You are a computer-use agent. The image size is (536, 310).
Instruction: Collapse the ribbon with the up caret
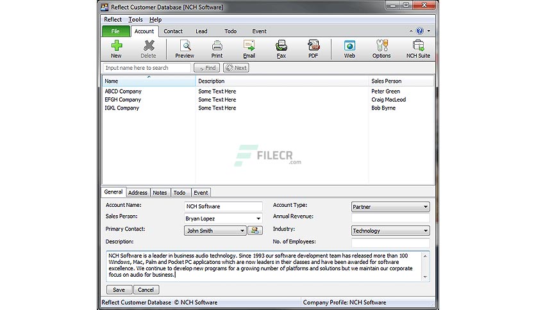[x=410, y=31]
